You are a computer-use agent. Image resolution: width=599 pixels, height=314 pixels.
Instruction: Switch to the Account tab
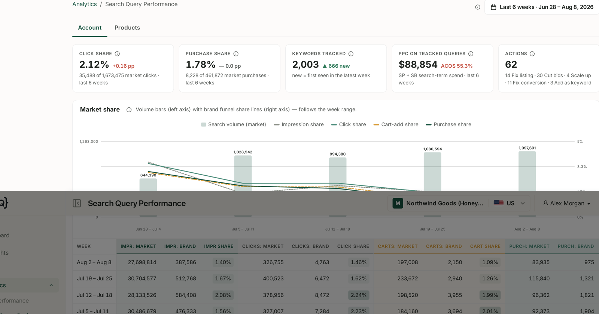89,28
